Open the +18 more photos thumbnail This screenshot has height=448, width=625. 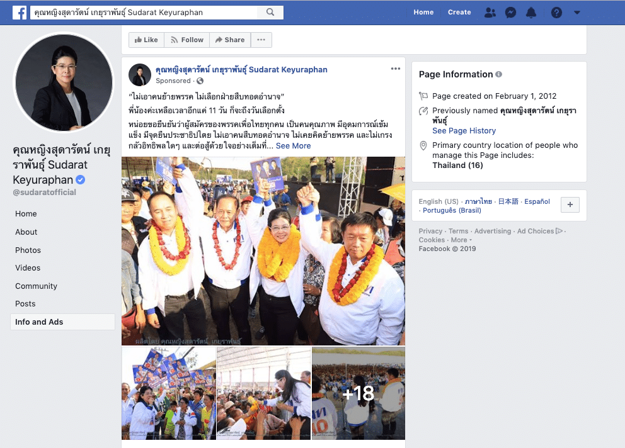(358, 393)
